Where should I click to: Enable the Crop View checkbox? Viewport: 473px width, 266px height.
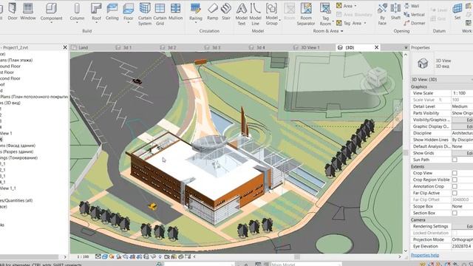tap(455, 173)
